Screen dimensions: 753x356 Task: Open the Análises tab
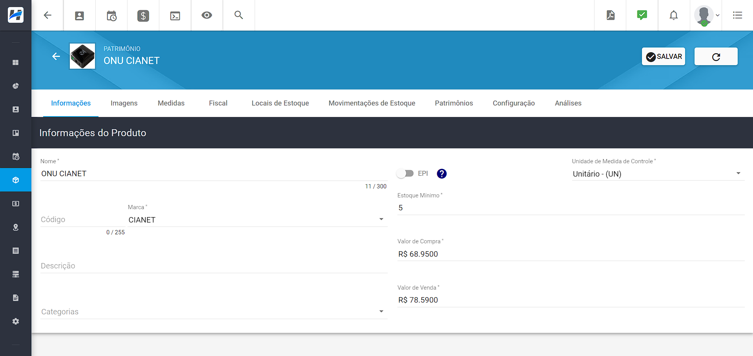tap(568, 103)
